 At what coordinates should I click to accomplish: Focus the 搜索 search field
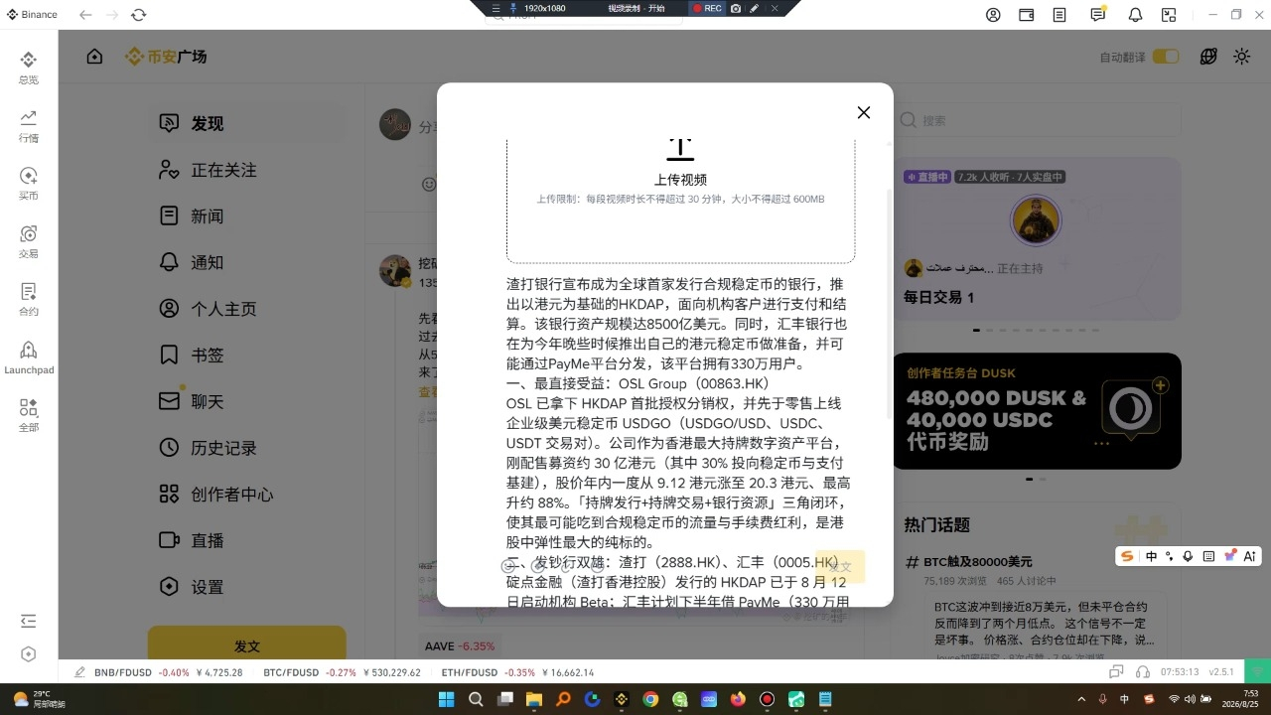point(1038,120)
